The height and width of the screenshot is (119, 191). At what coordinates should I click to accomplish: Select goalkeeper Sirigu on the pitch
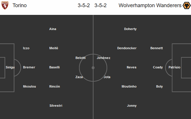coord(10,67)
